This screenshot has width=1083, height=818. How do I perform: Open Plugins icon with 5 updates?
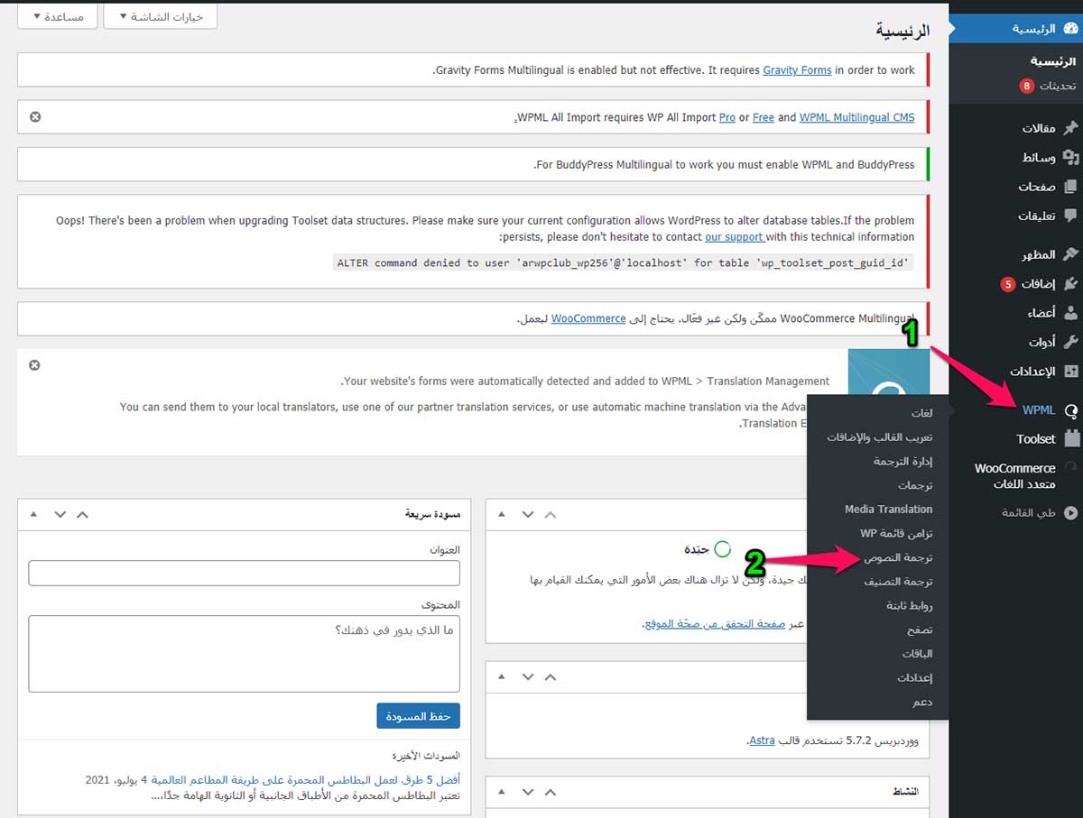(1070, 284)
